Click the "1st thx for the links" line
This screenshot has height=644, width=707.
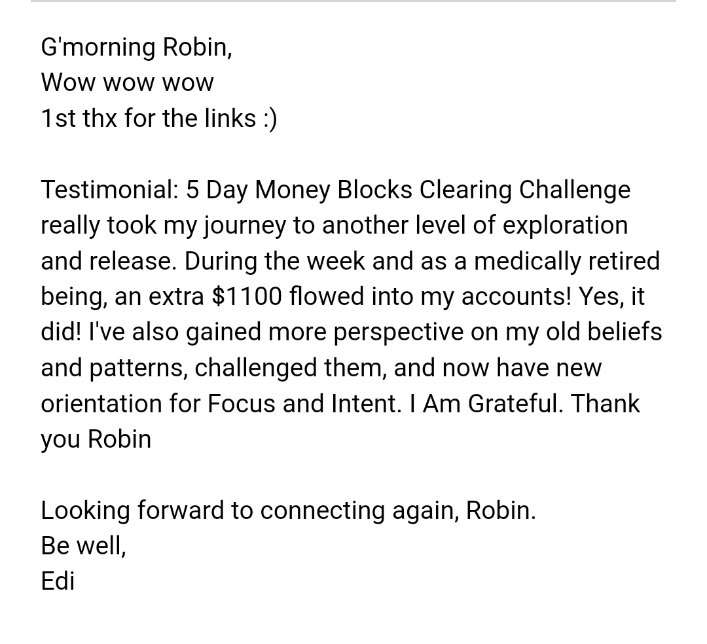149,118
